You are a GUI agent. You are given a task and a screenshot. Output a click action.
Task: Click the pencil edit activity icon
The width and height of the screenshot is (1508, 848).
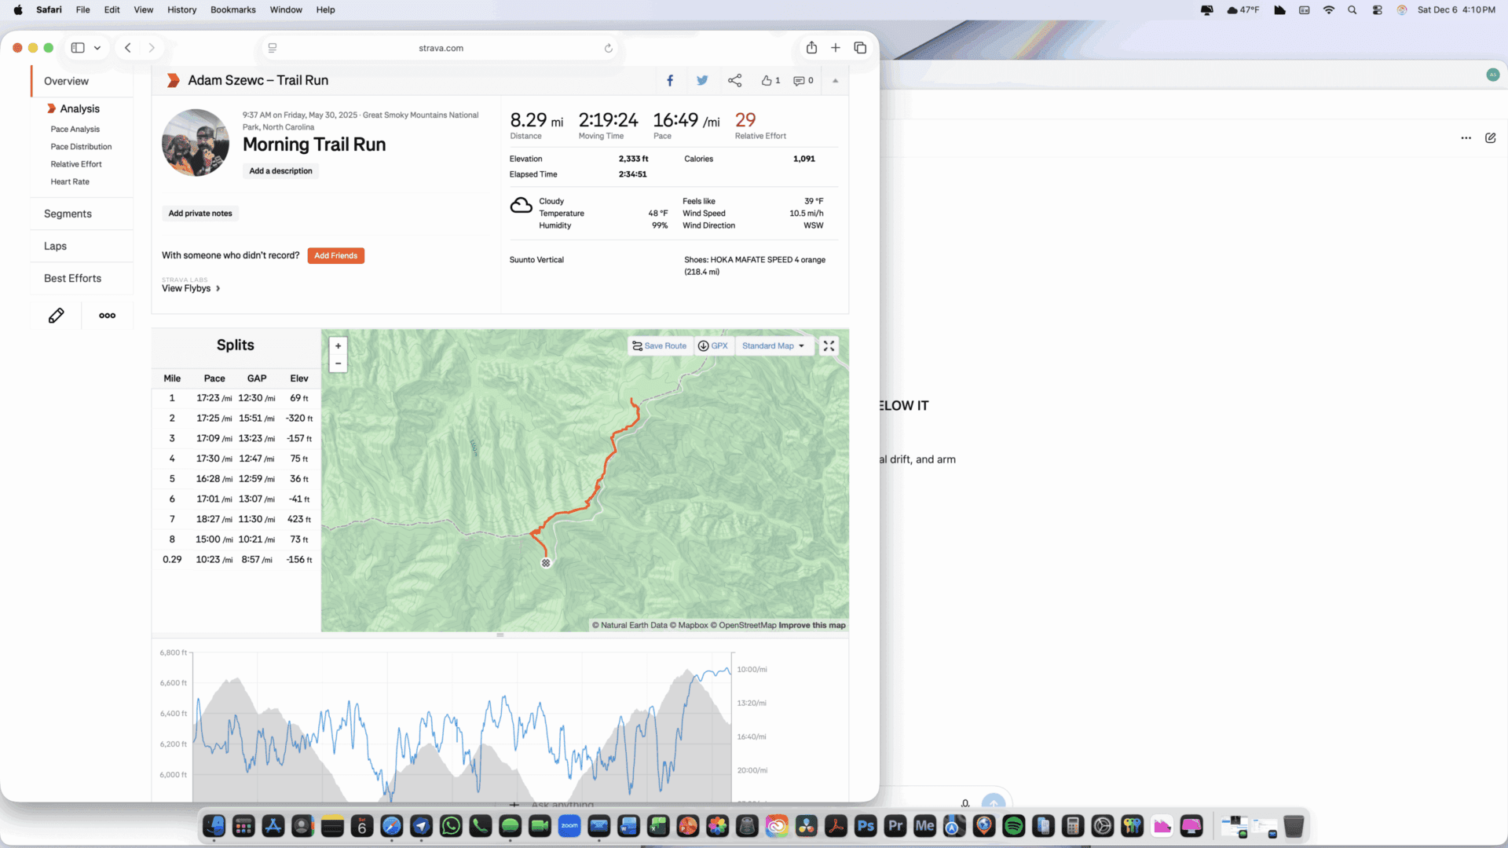pos(56,316)
